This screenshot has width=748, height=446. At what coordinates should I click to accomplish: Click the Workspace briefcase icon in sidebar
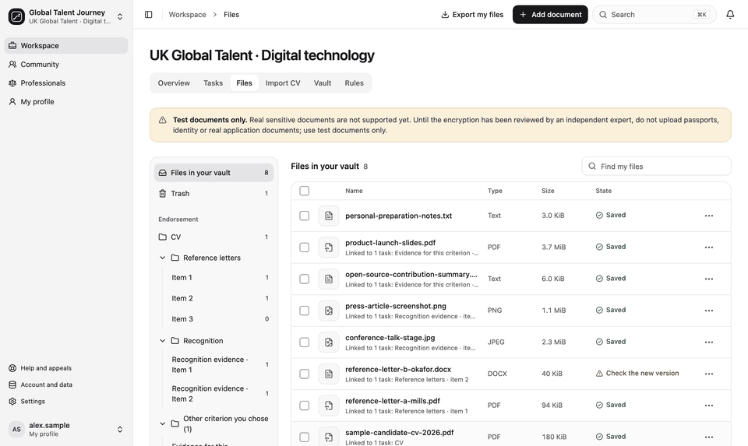click(12, 46)
